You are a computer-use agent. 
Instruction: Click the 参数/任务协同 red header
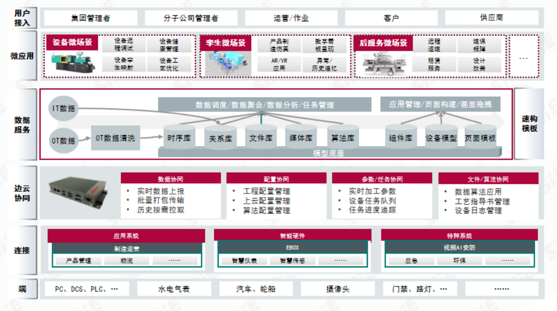382,179
